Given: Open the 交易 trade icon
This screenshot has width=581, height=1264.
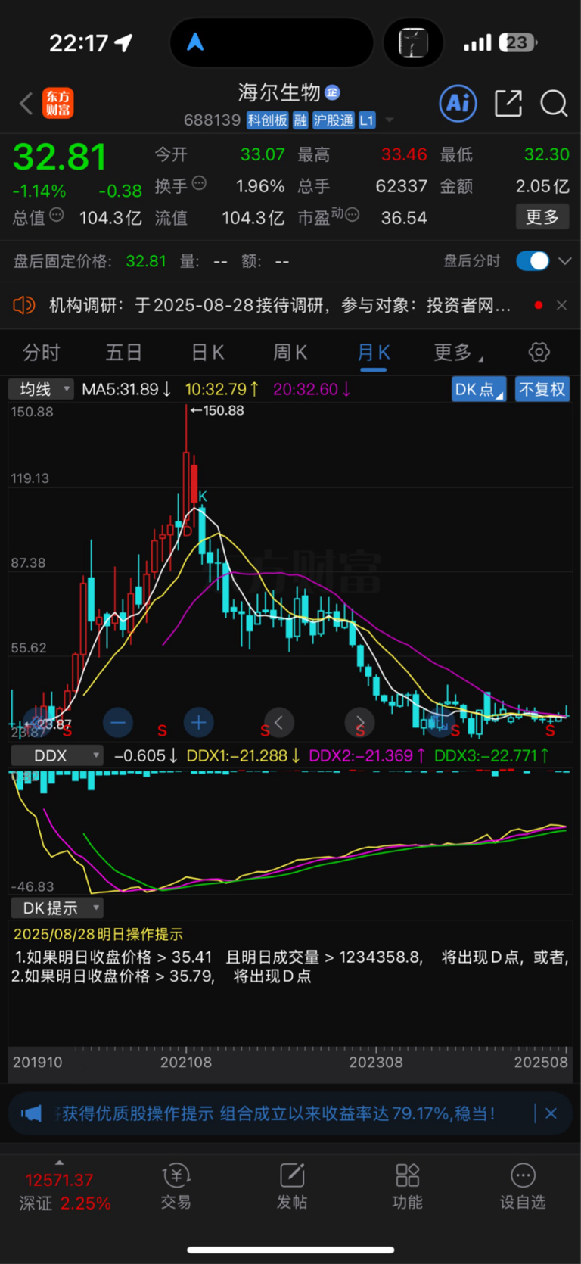Looking at the screenshot, I should click(x=176, y=1175).
